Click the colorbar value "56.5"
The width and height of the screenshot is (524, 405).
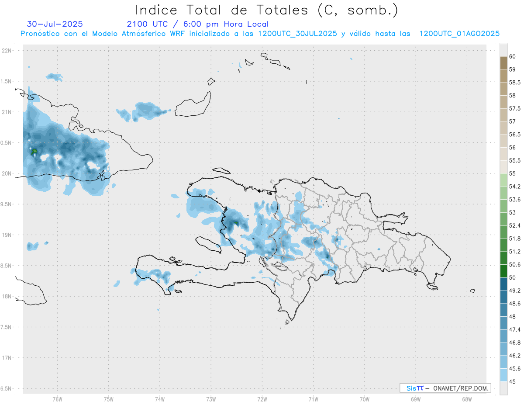click(x=514, y=135)
